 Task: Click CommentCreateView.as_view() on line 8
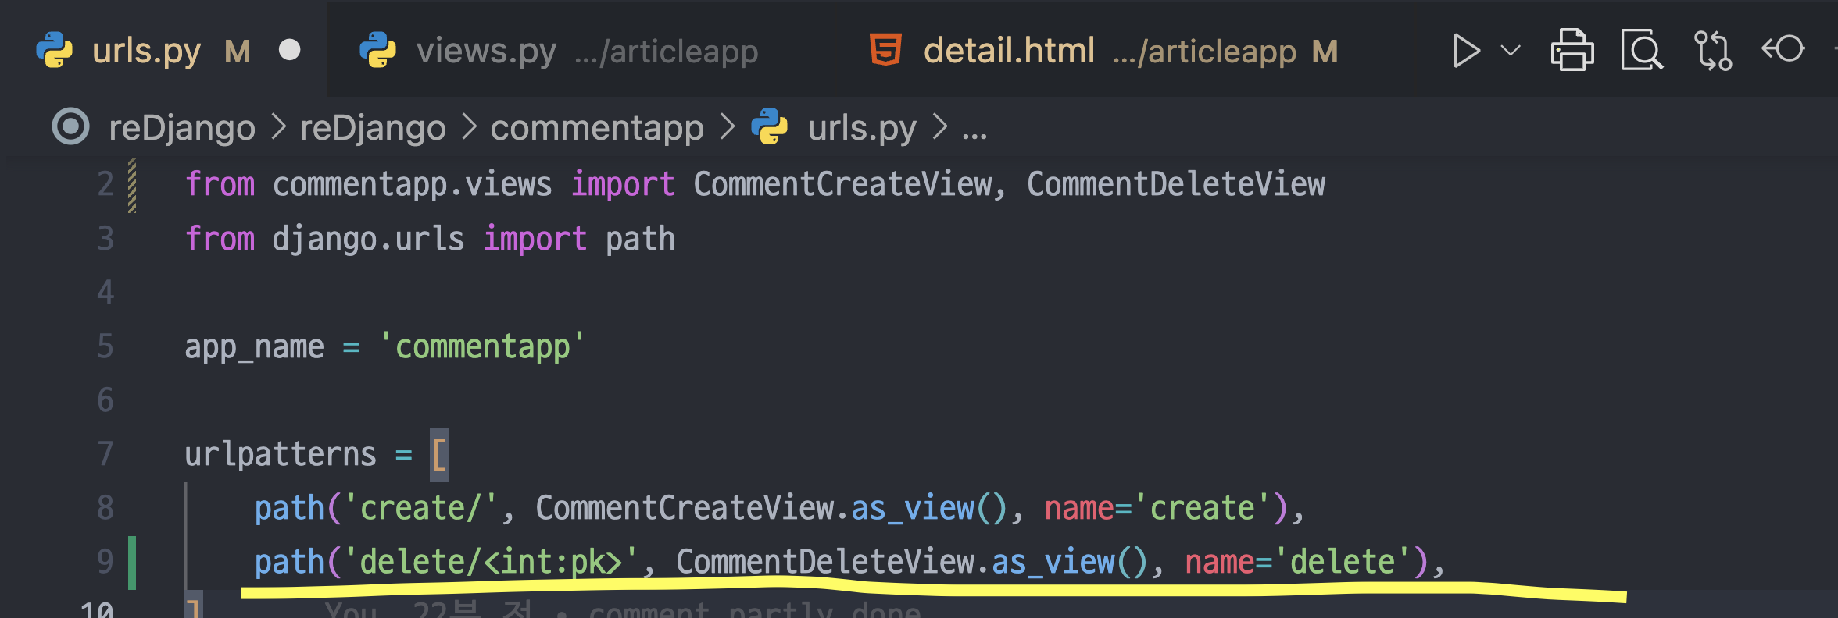pos(772,508)
